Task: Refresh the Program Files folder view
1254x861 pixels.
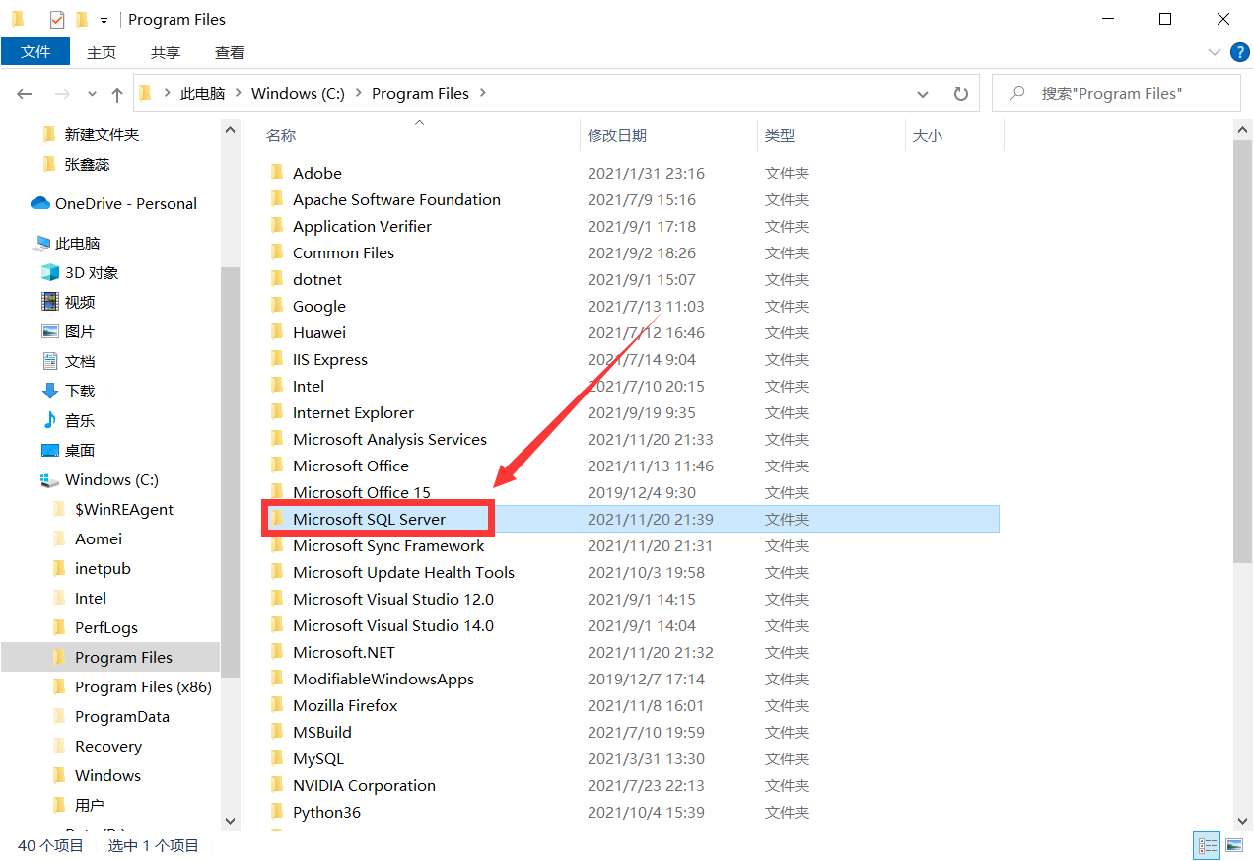Action: pyautogui.click(x=960, y=94)
